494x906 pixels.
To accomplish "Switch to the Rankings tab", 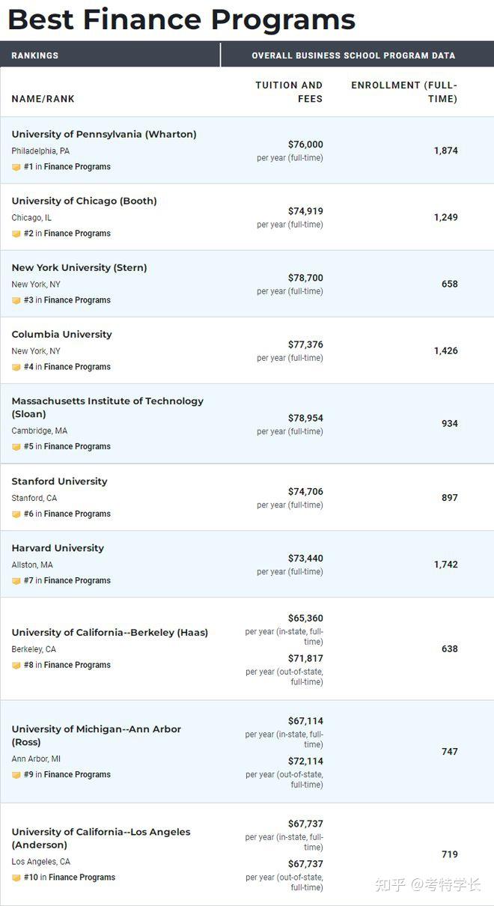I will (x=35, y=55).
